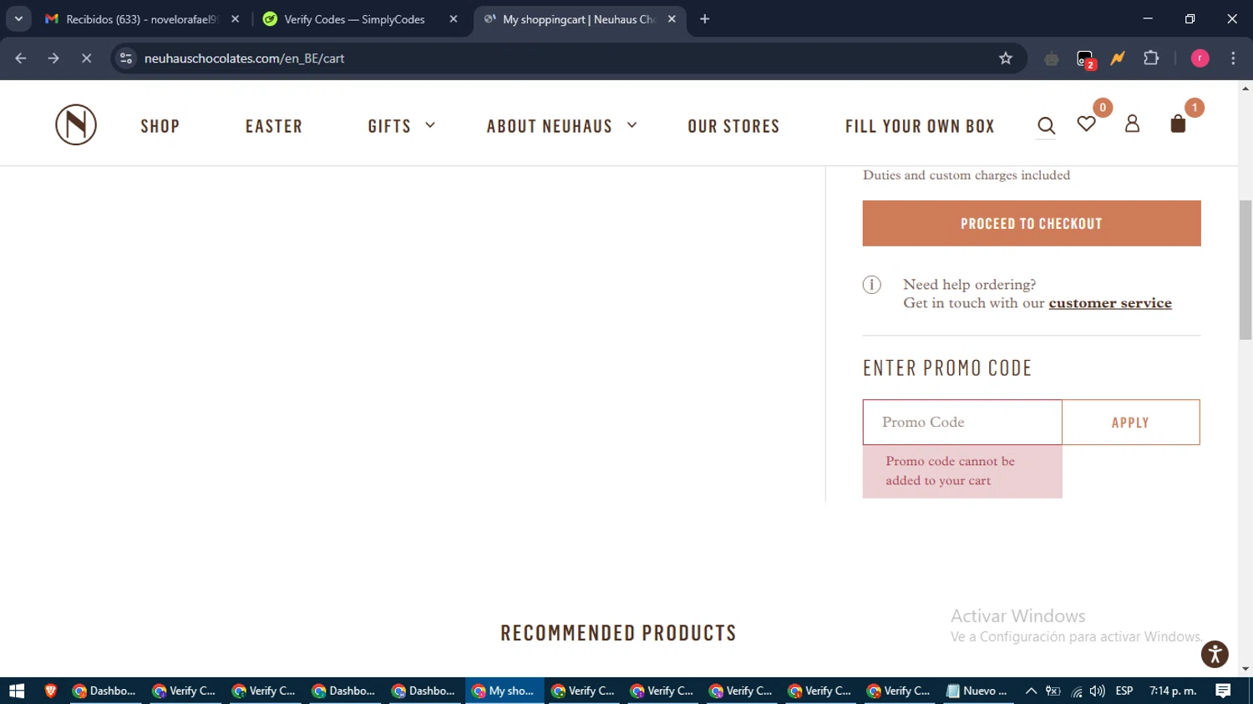The width and height of the screenshot is (1253, 704).
Task: Open the Shop menu
Action: [160, 126]
